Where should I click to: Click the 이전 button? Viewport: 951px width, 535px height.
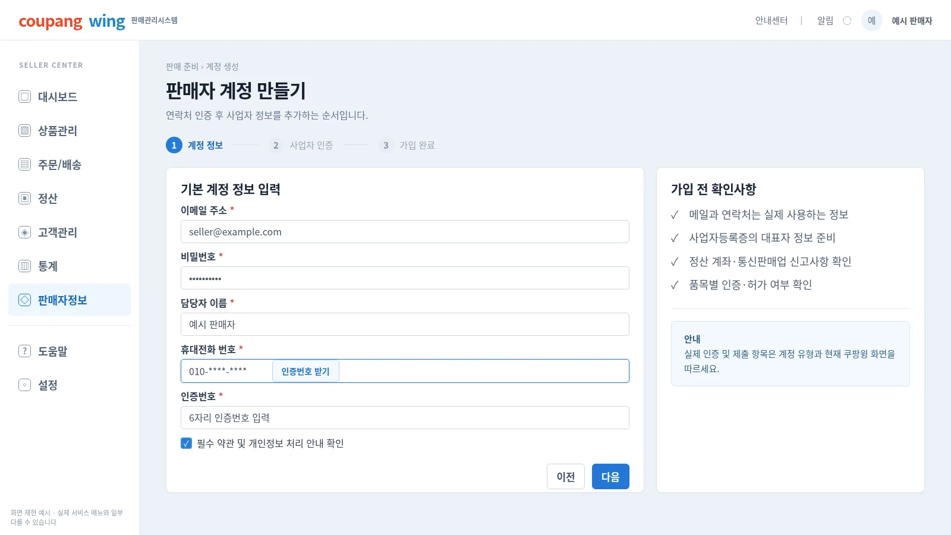click(566, 477)
